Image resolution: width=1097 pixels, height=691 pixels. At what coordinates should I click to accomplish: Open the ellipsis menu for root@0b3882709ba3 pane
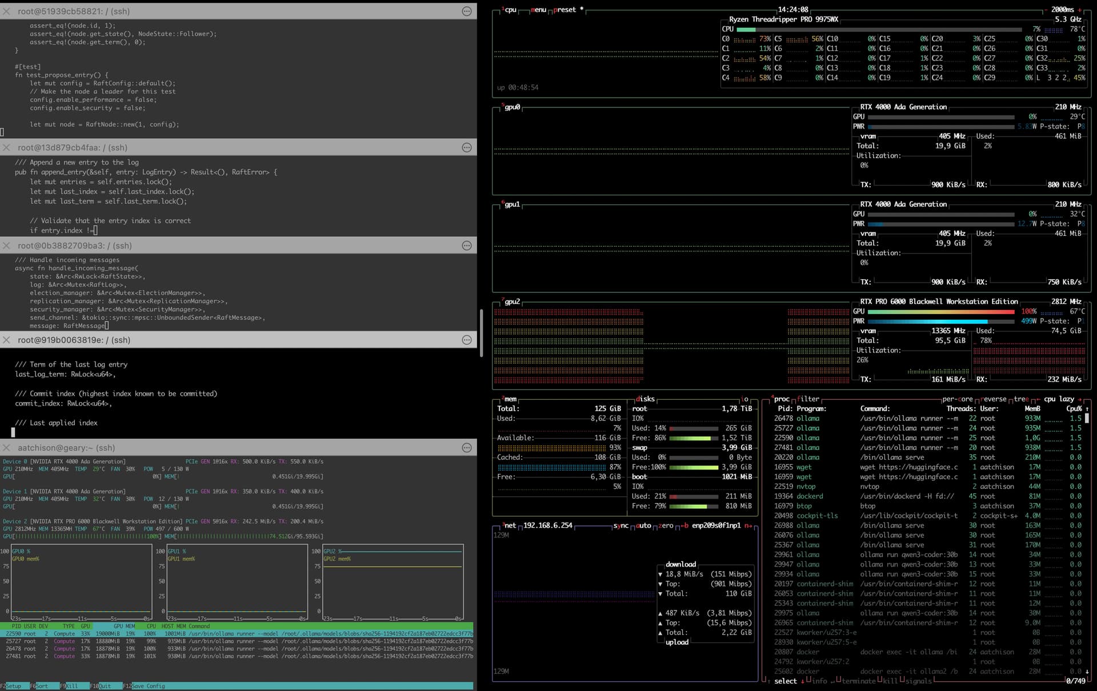467,246
